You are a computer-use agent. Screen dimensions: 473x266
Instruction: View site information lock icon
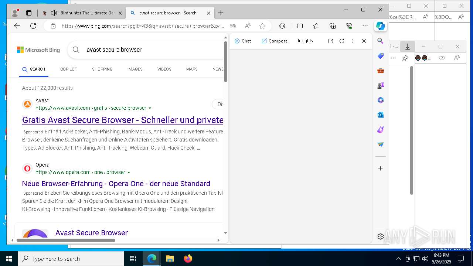click(x=53, y=26)
